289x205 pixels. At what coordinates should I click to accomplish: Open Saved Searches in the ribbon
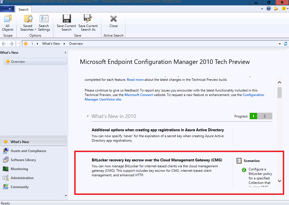(28, 23)
